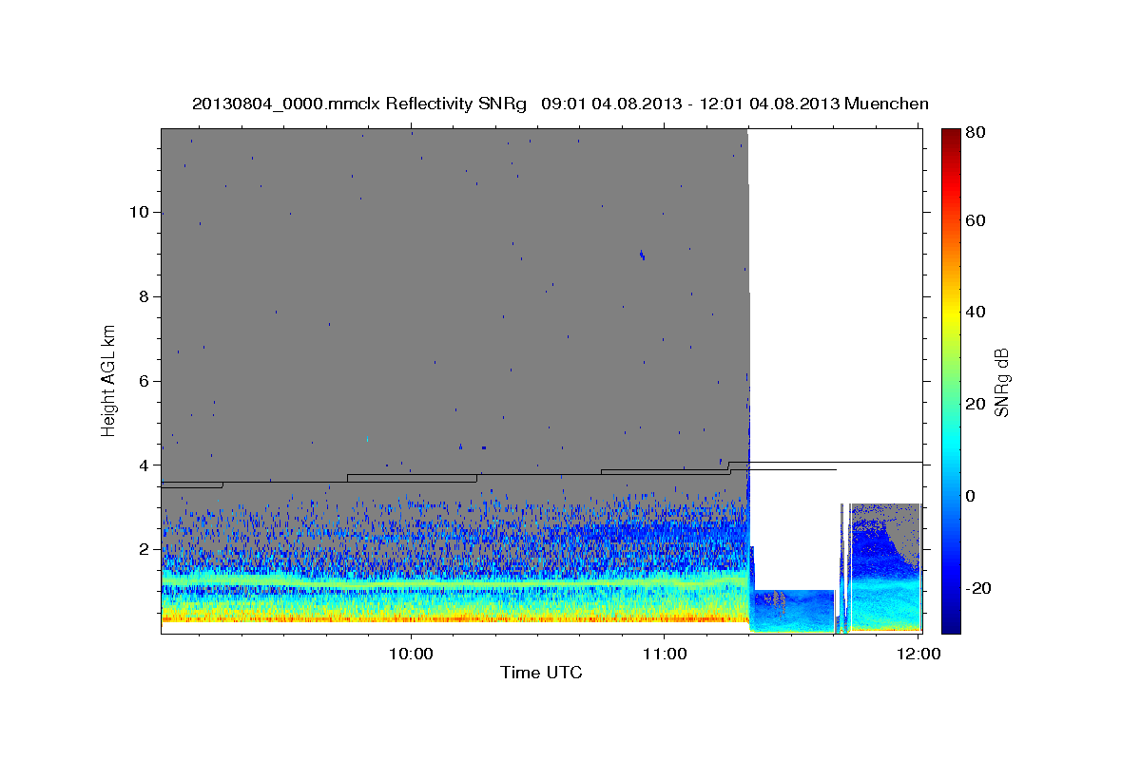
Task: Click the radar segment ending at 12:00
Action: pos(885,568)
